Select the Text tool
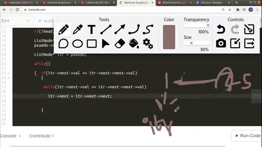Image resolution: width=262 pixels, height=147 pixels. tap(92, 29)
